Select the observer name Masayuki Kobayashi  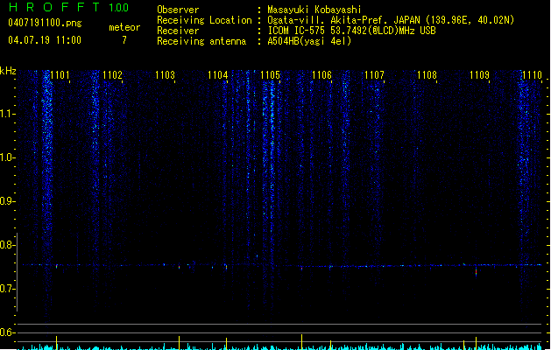[314, 10]
